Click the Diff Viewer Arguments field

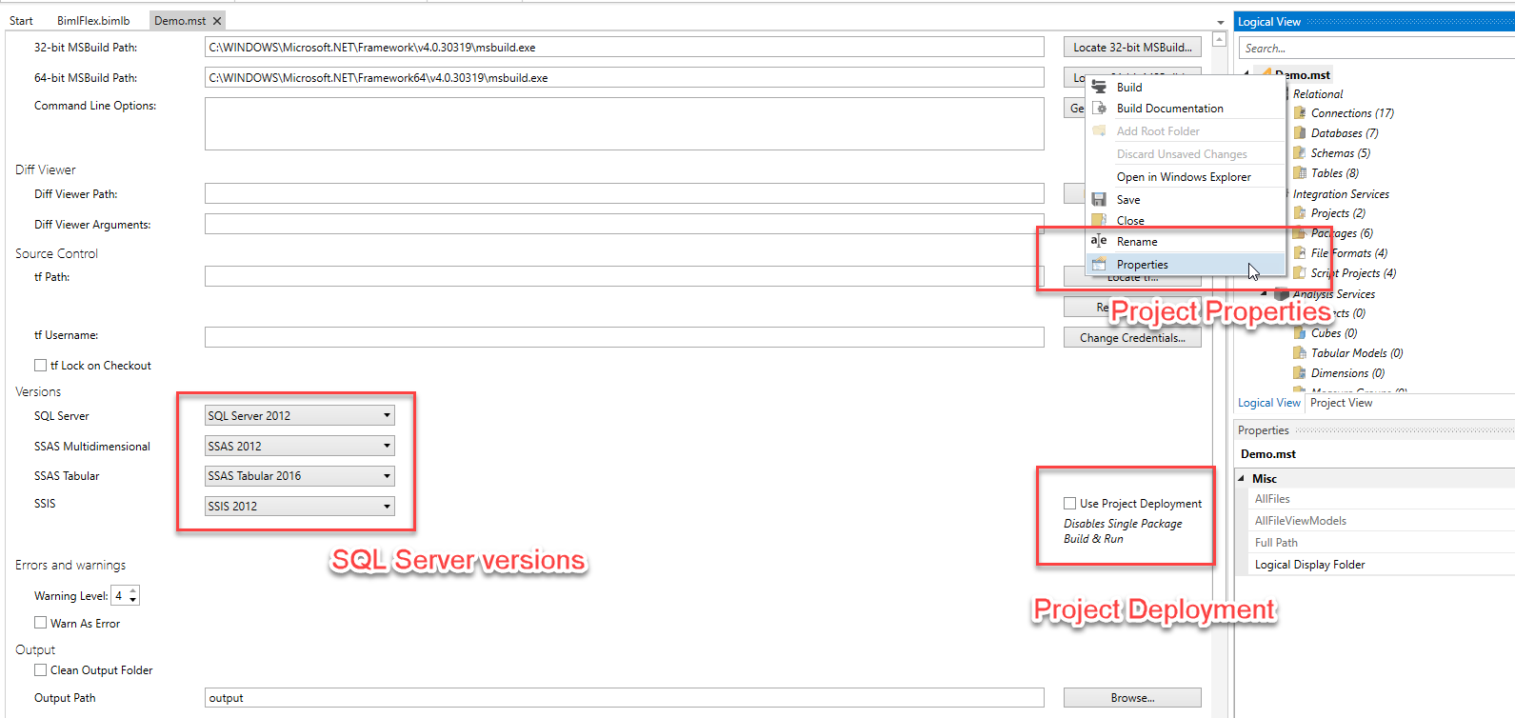[624, 224]
